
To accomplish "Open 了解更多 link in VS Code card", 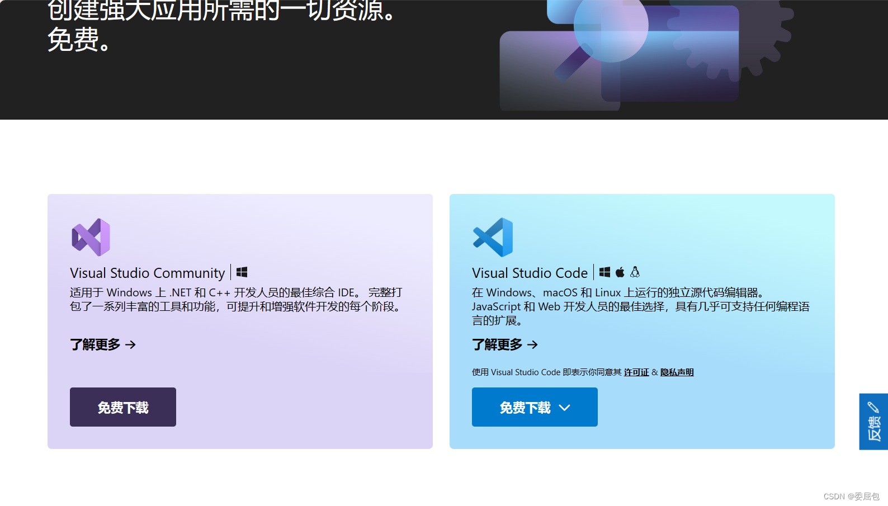I will pos(505,344).
